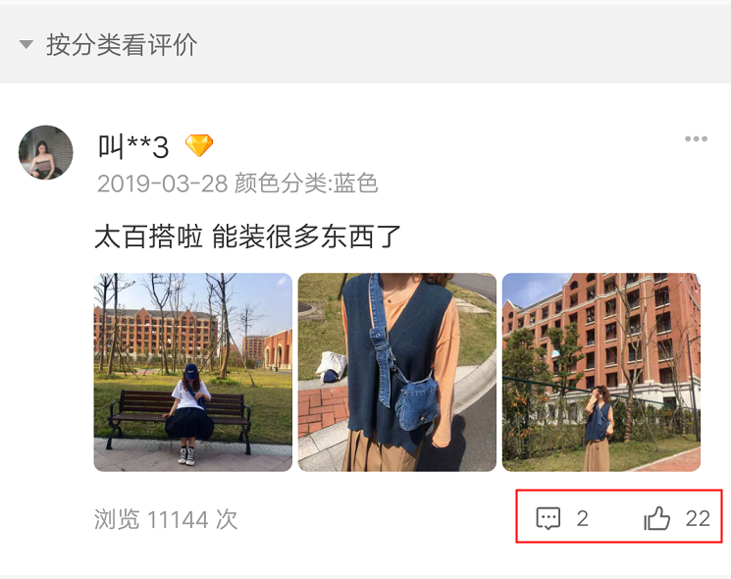The image size is (731, 579).
Task: Click the 浏览 11144 次 view count
Action: point(166,519)
